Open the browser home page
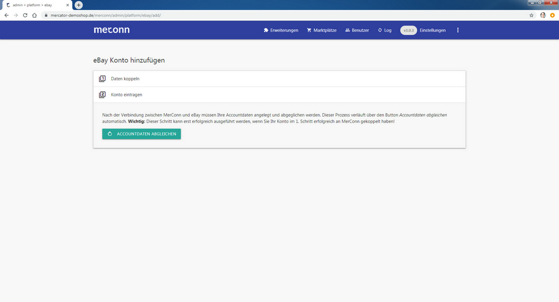The width and height of the screenshot is (559, 302). [34, 15]
